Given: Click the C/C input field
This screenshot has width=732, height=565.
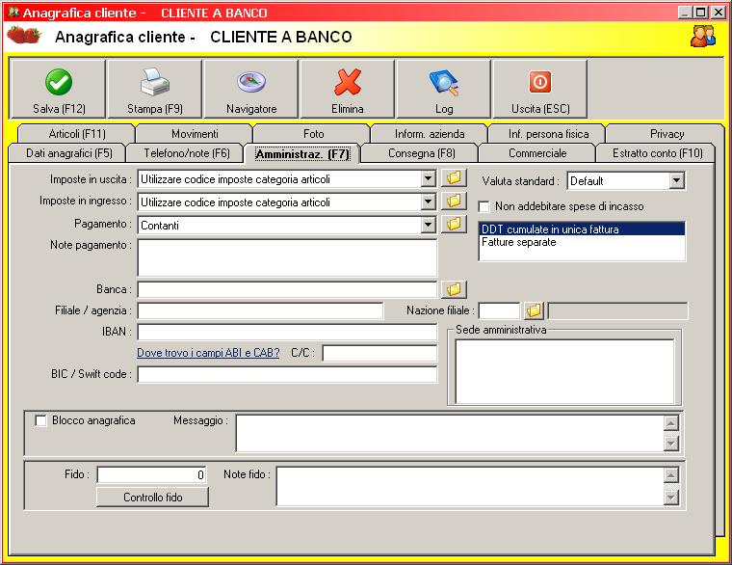Looking at the screenshot, I should point(379,353).
